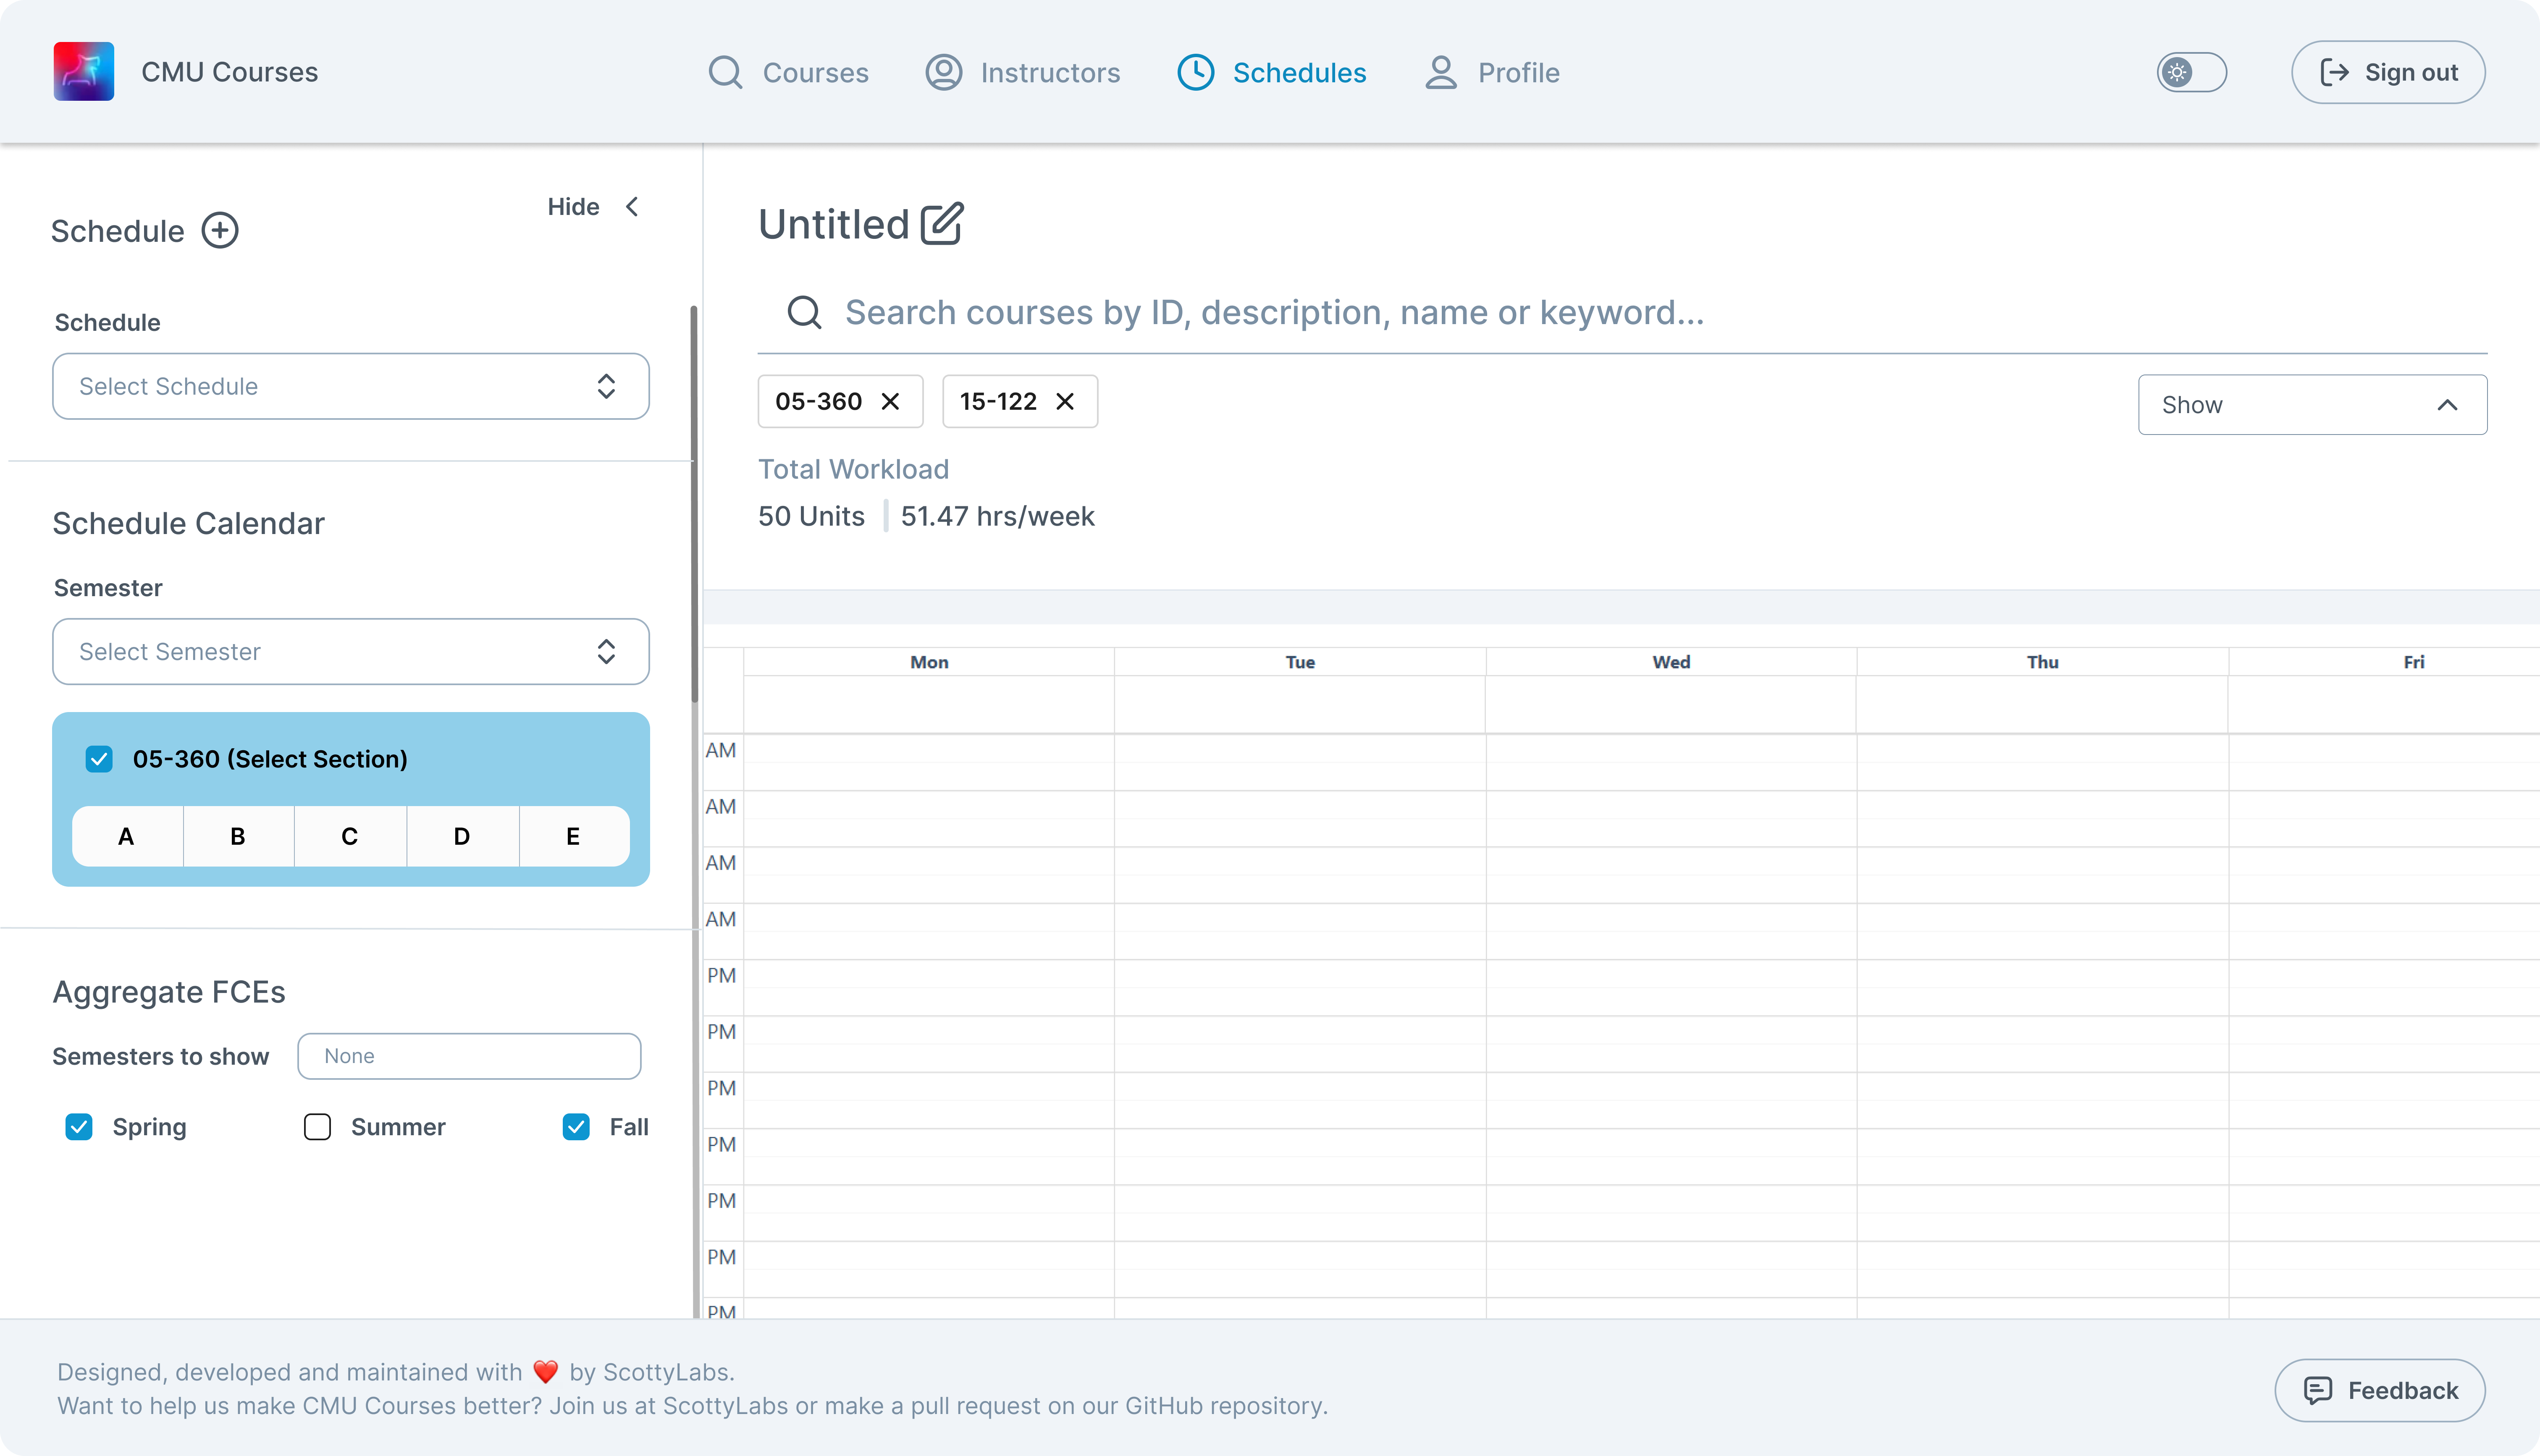Click the CMU Courses logo icon
Screen dimensions: 2540x1456
pyautogui.click(x=84, y=71)
